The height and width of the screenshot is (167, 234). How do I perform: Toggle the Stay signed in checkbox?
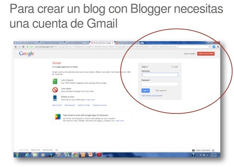click(x=154, y=90)
